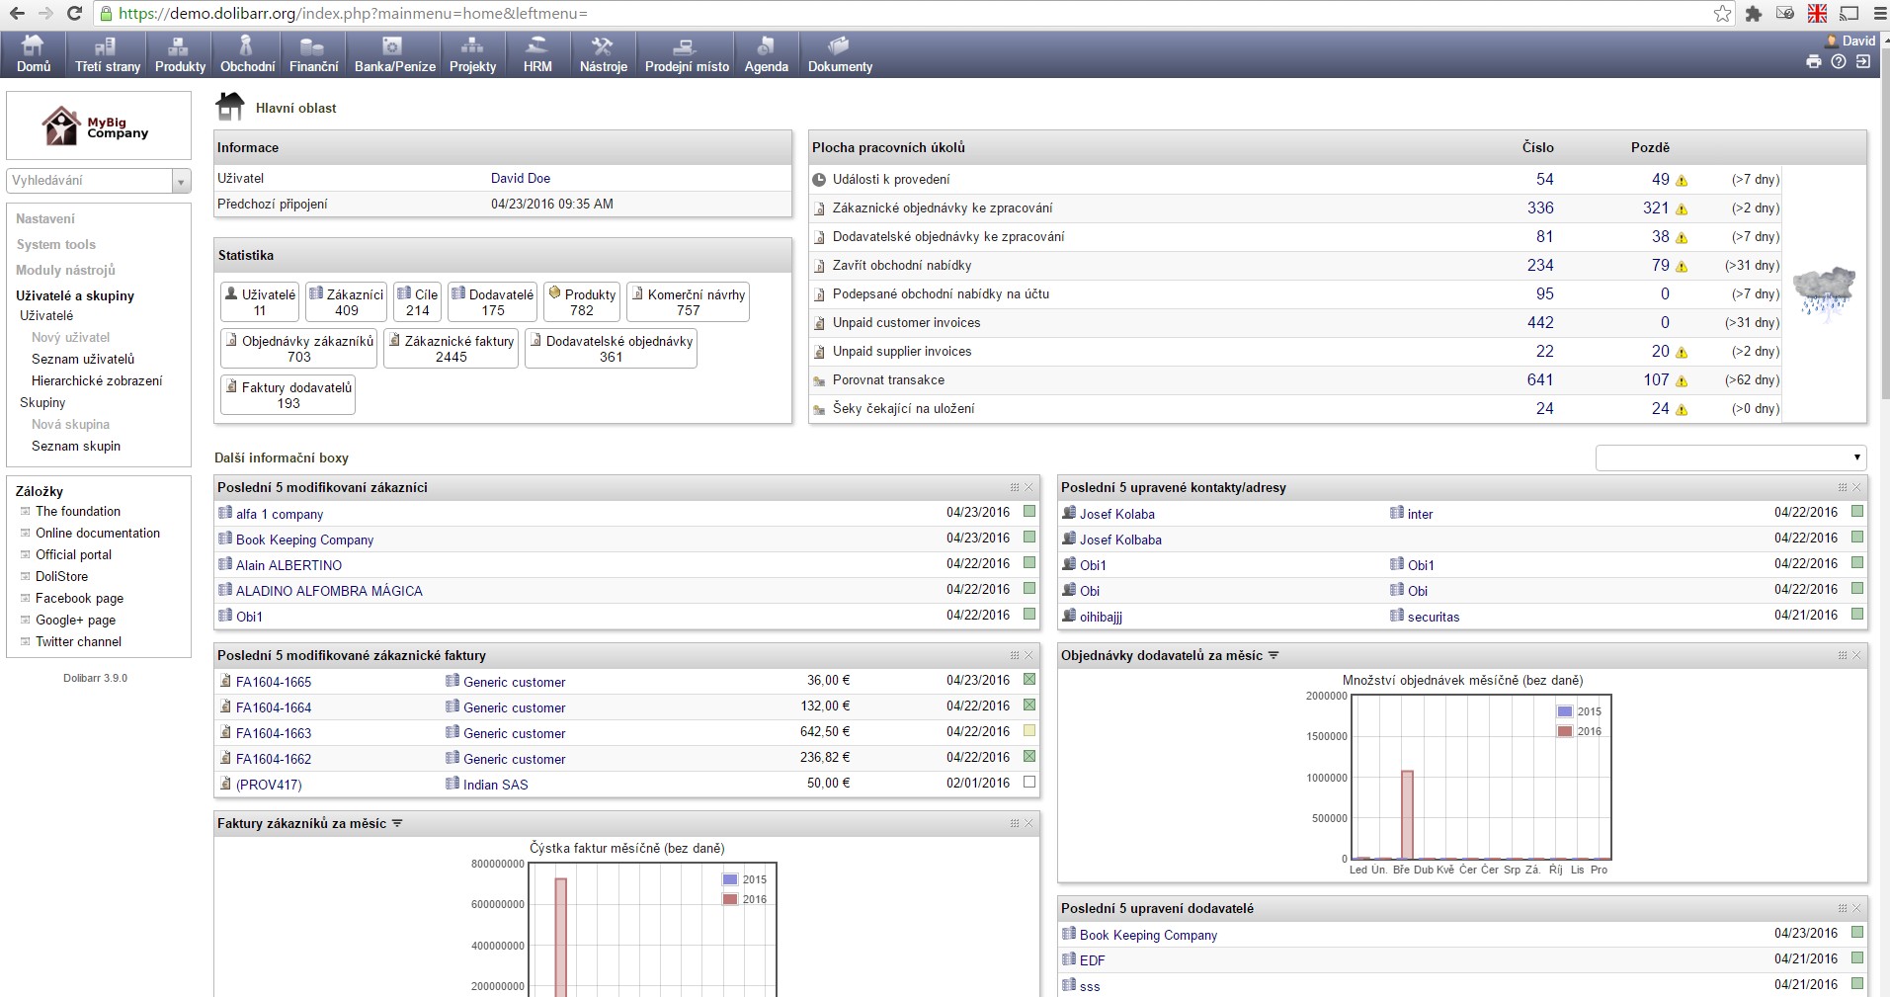Click status box for invoice FA1604-1663
The image size is (1890, 997).
point(1029,731)
